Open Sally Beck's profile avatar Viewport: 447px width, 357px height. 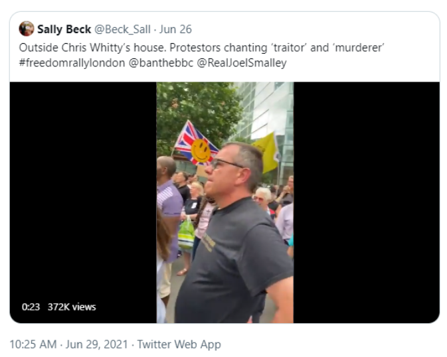click(x=27, y=29)
